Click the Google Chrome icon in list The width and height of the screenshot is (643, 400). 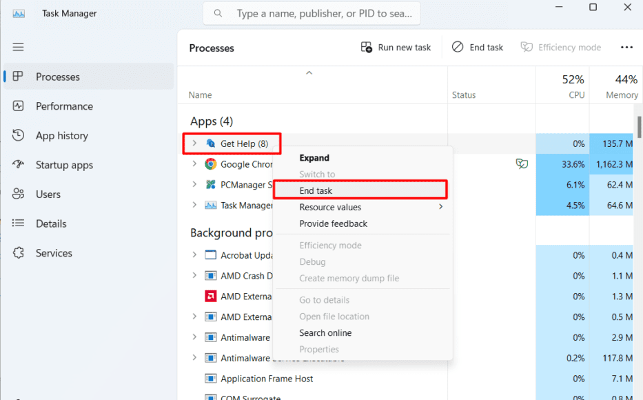[210, 164]
